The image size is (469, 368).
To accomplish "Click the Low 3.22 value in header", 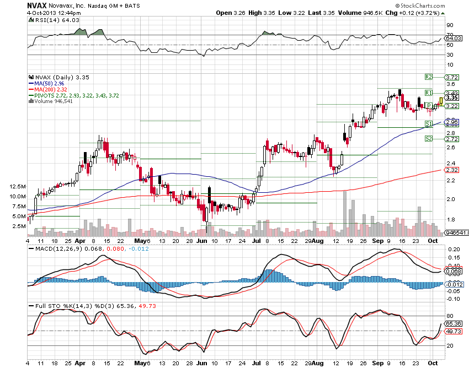I will tap(291, 13).
